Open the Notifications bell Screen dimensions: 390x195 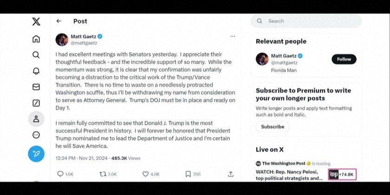click(x=36, y=71)
